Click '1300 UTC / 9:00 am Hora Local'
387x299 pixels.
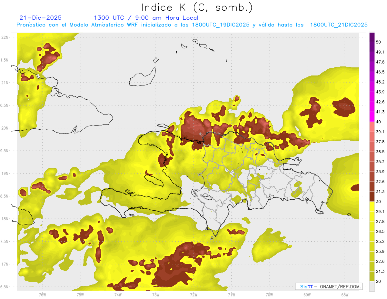146,18
